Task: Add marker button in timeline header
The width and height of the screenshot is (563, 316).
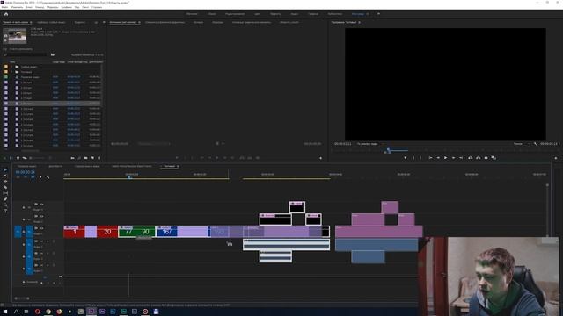Action: point(40,177)
